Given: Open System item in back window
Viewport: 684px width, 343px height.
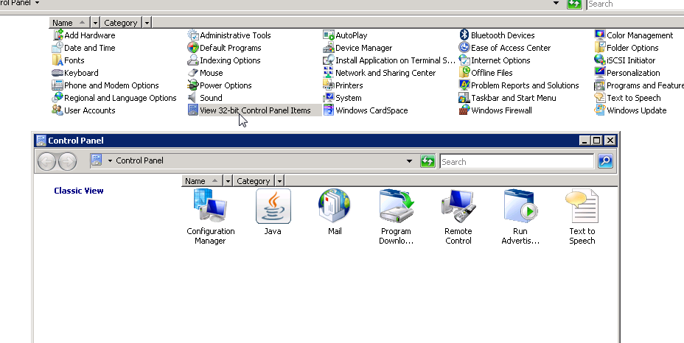Looking at the screenshot, I should 343,98.
